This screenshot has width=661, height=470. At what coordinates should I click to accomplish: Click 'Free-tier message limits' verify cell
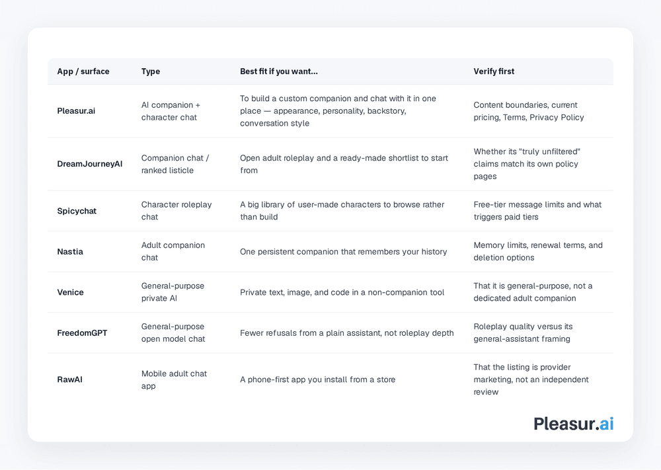coord(537,211)
